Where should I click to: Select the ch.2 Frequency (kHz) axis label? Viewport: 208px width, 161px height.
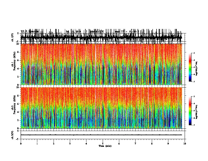coord(13,105)
